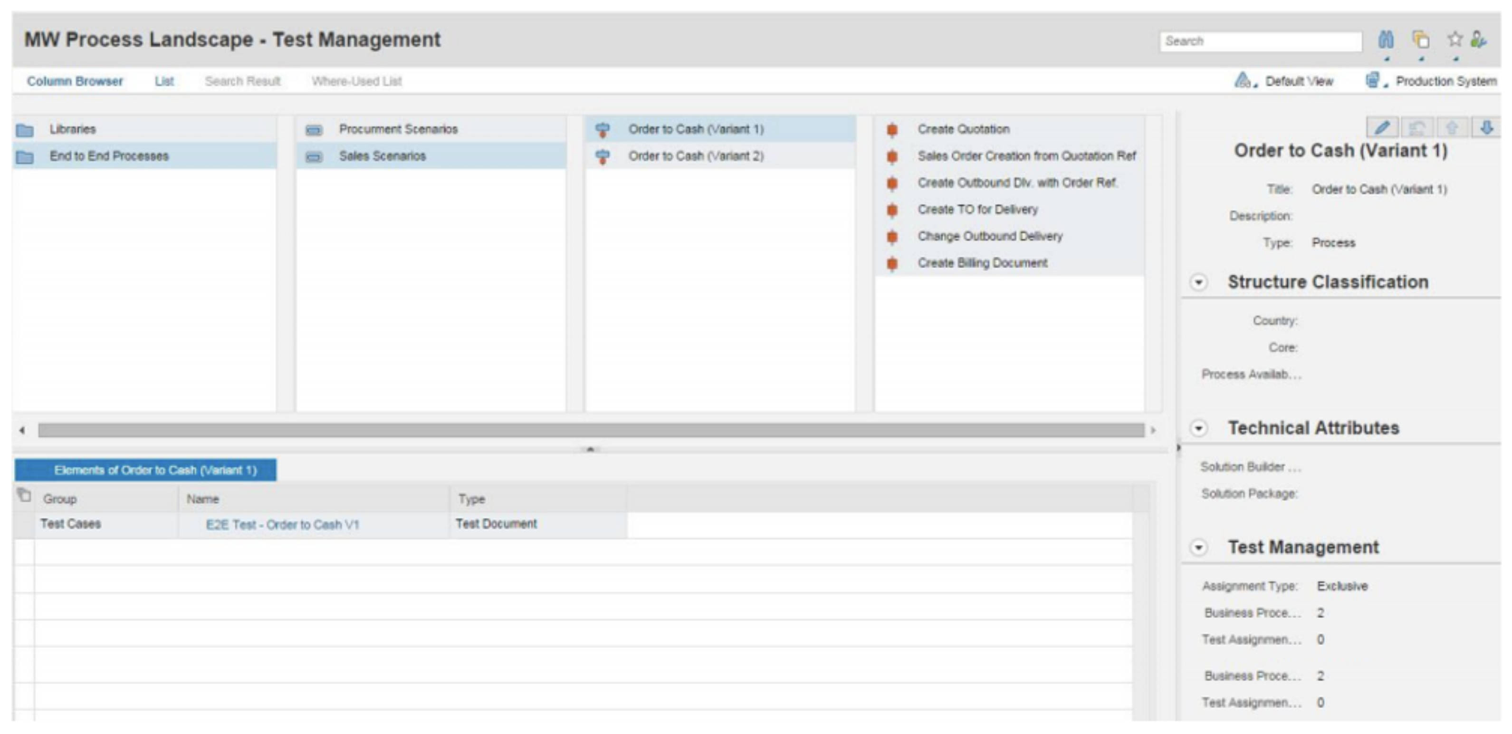This screenshot has width=1512, height=734.
Task: Click the copy documents icon in header
Action: [x=1420, y=40]
